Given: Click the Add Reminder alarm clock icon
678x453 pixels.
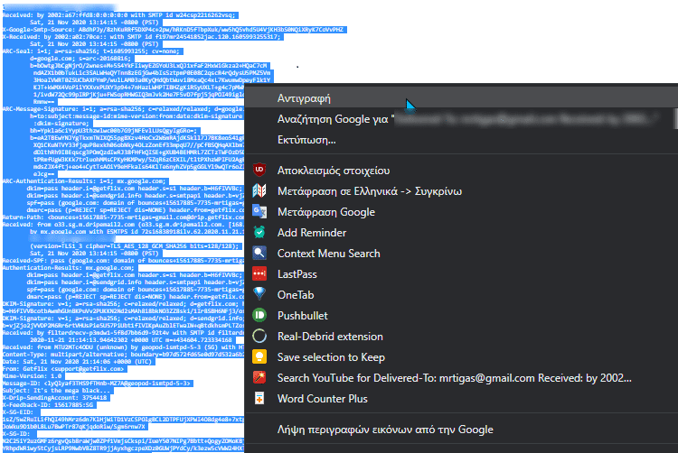Looking at the screenshot, I should tap(259, 232).
